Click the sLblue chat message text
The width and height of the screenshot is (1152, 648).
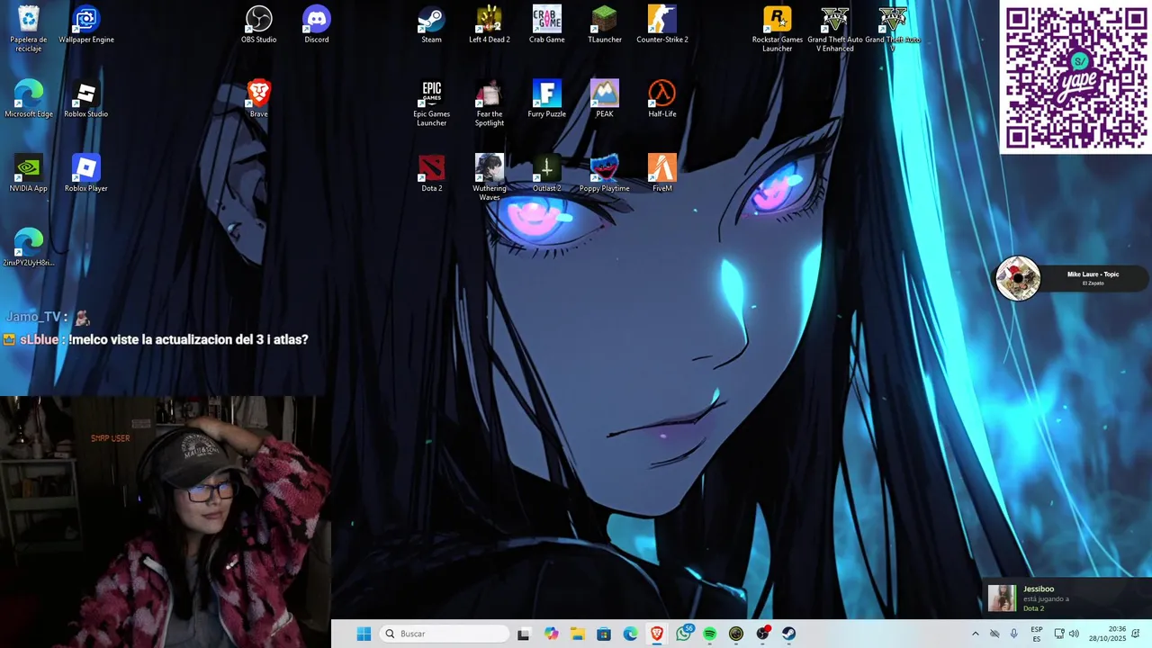(188, 339)
